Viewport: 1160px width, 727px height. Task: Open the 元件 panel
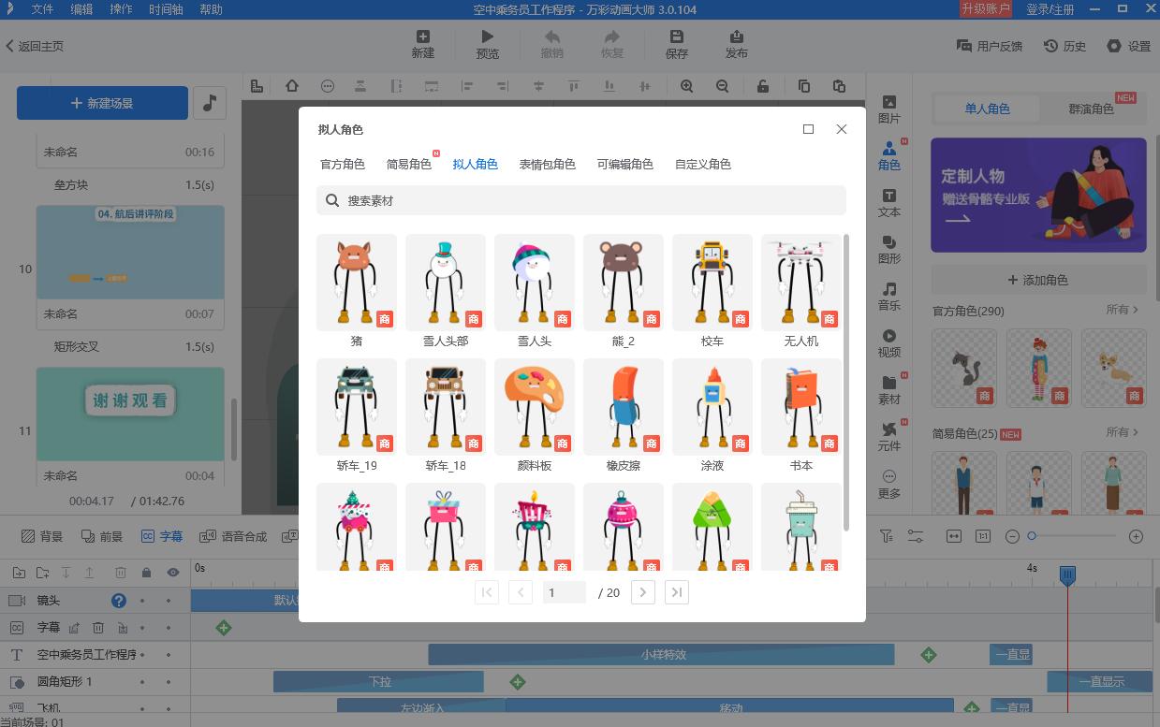click(888, 438)
